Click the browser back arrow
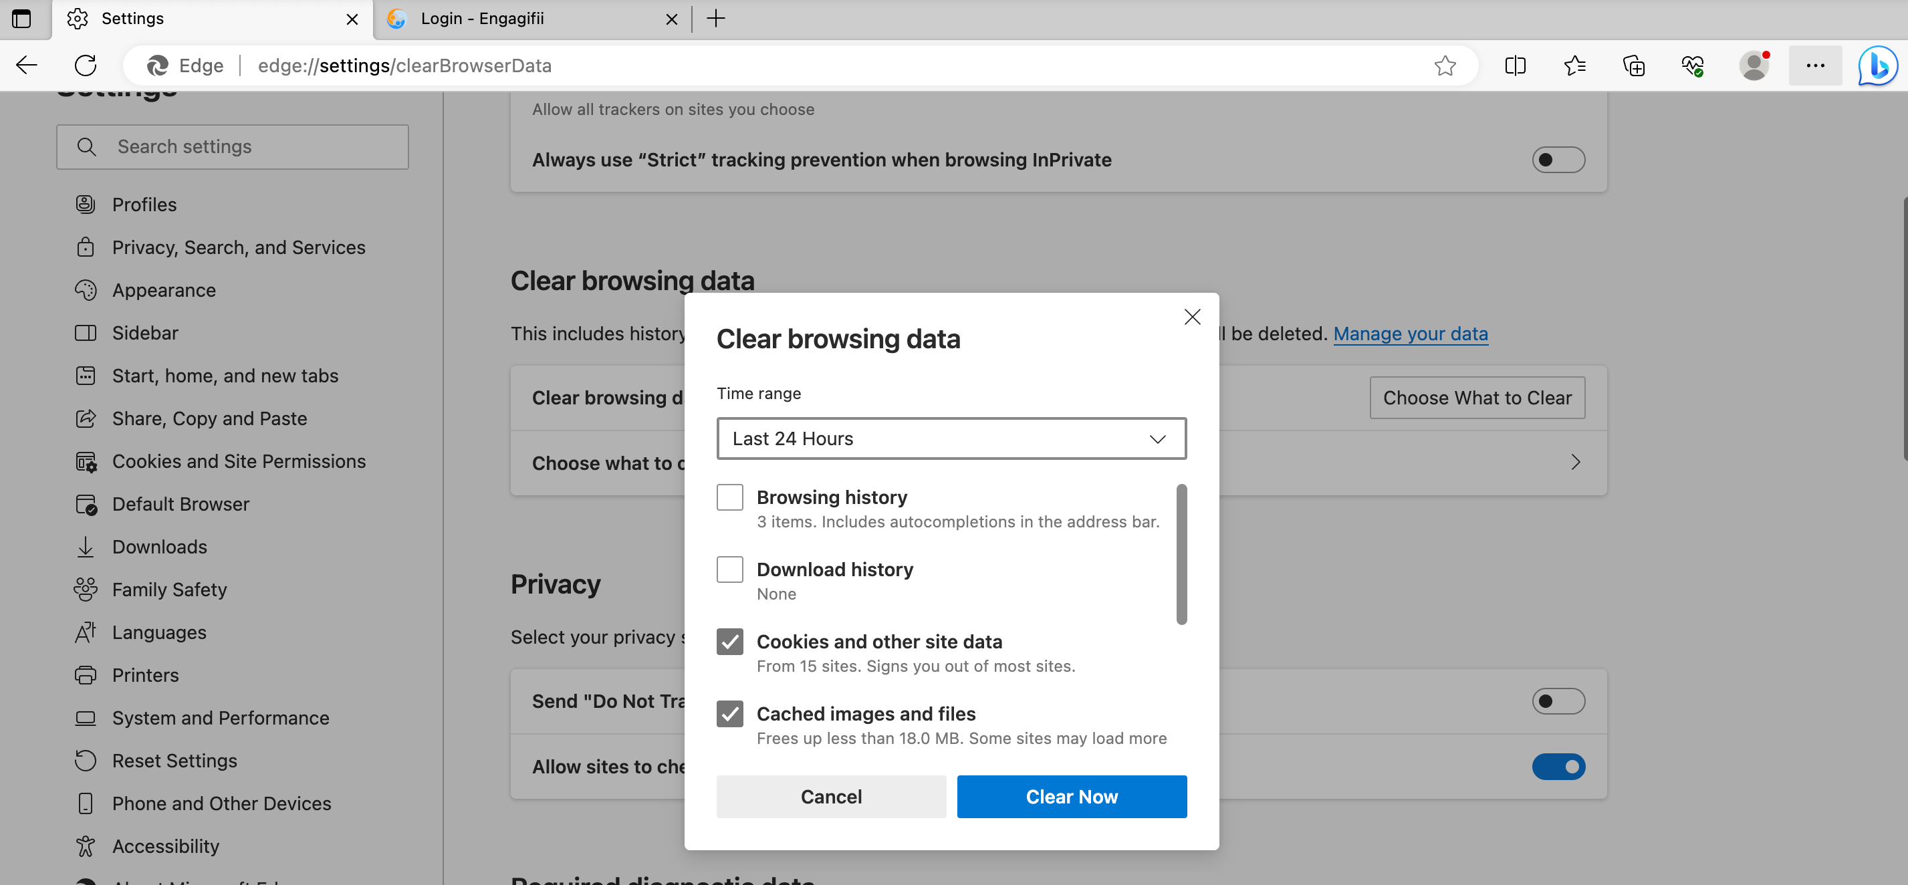 [27, 65]
